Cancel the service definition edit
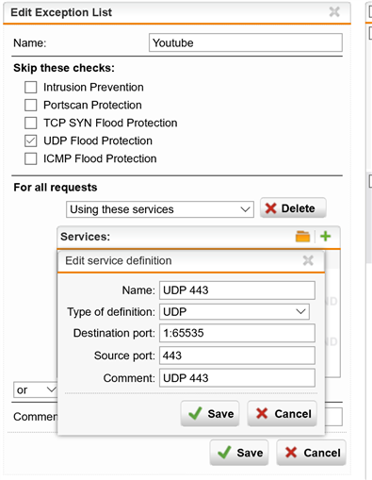The width and height of the screenshot is (372, 480). coord(283,413)
